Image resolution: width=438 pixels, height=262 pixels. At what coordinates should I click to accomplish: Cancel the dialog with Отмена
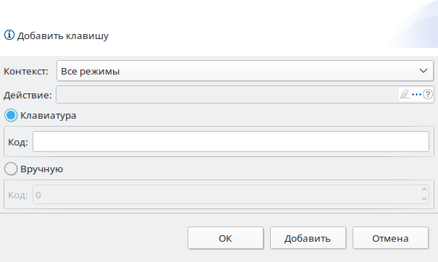(390, 238)
